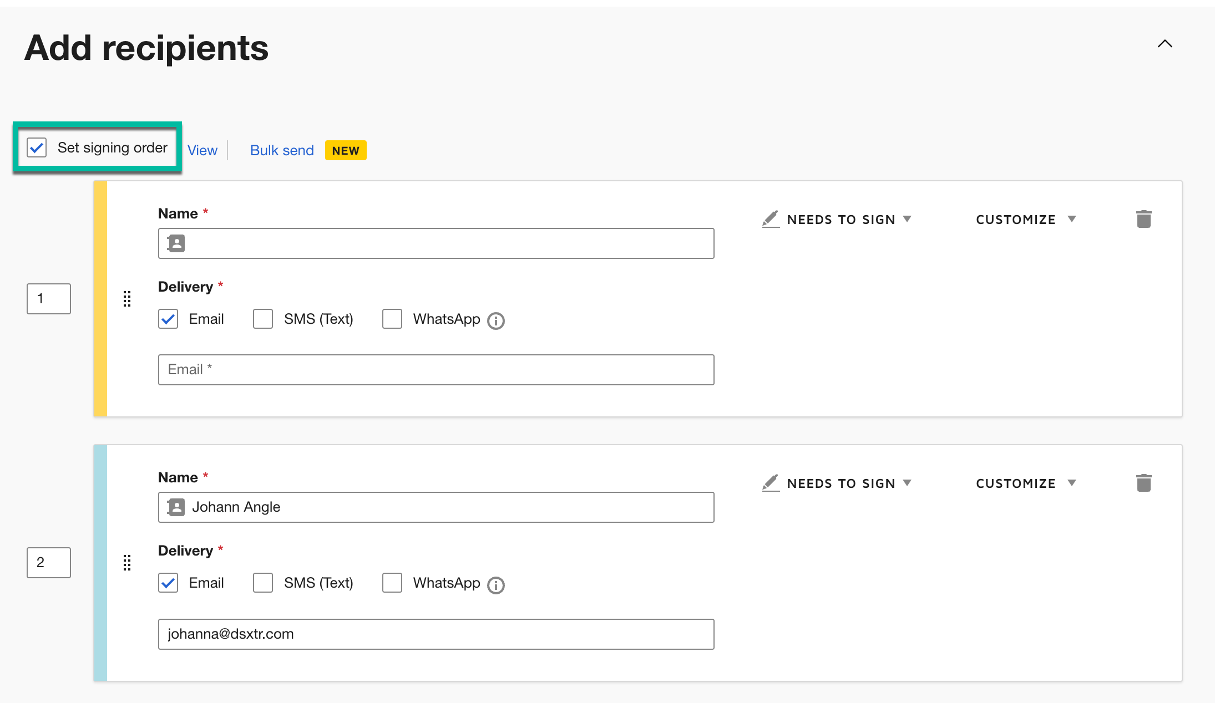Enable WhatsApp delivery for Johann Angle
Screen dimensions: 1215x703
point(392,583)
